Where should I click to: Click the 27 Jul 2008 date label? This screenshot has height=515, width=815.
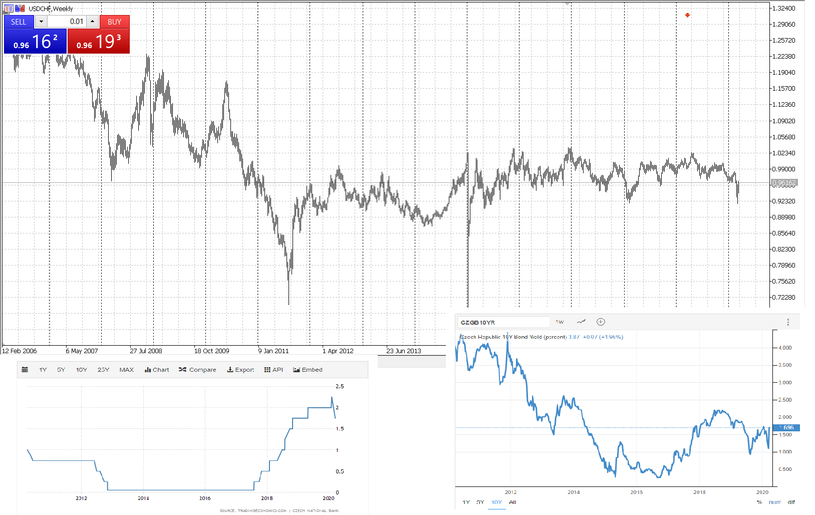[146, 351]
